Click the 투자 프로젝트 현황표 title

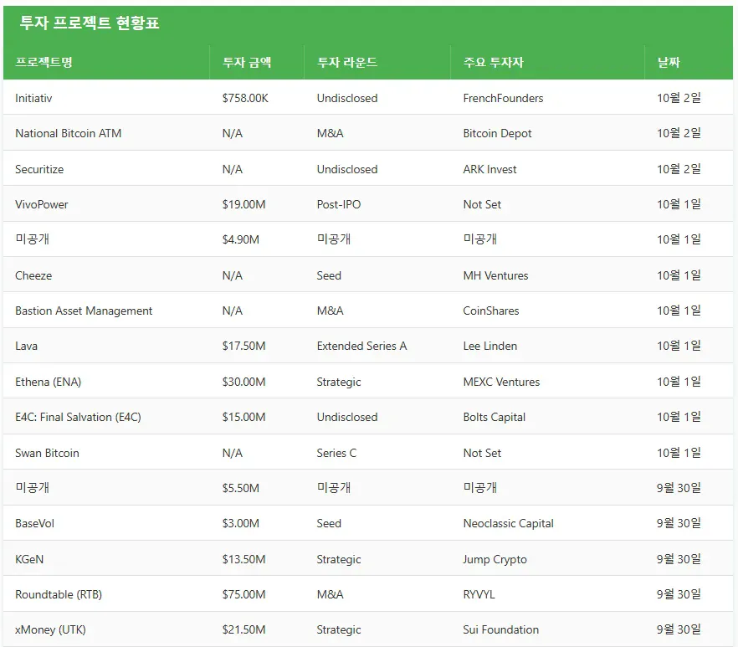click(x=90, y=23)
